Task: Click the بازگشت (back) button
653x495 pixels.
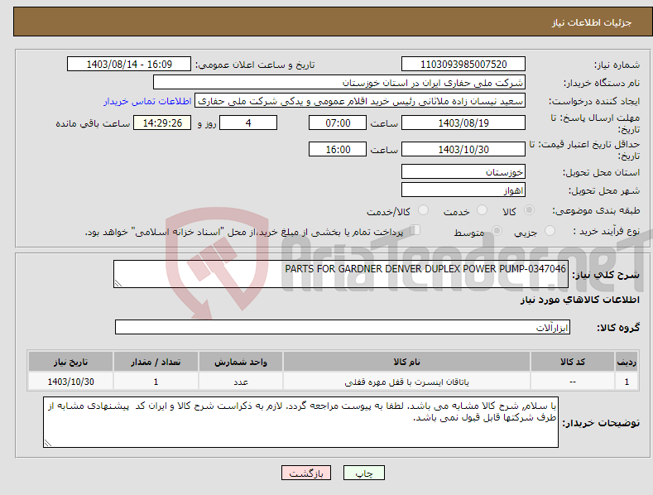Action: click(306, 473)
